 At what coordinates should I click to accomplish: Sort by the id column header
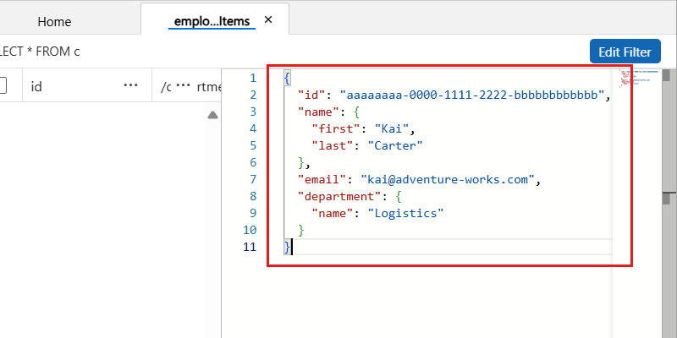pos(37,86)
